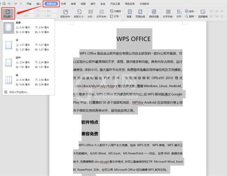This screenshot has width=227, height=176.
Task: Click the 旋转 rotate icon
Action: pos(186,16)
